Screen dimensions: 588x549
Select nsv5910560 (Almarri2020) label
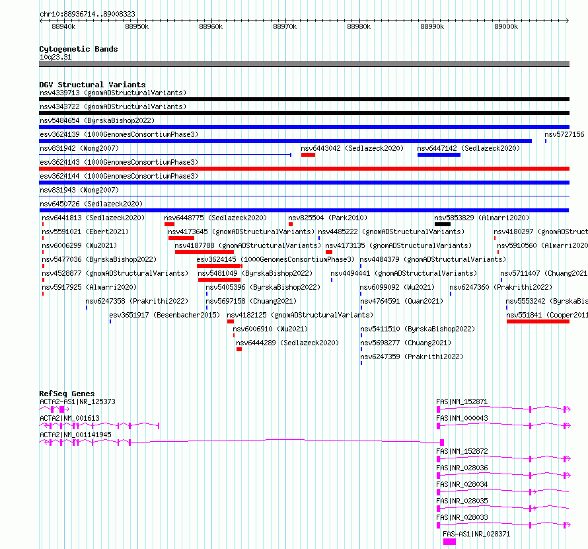point(542,245)
